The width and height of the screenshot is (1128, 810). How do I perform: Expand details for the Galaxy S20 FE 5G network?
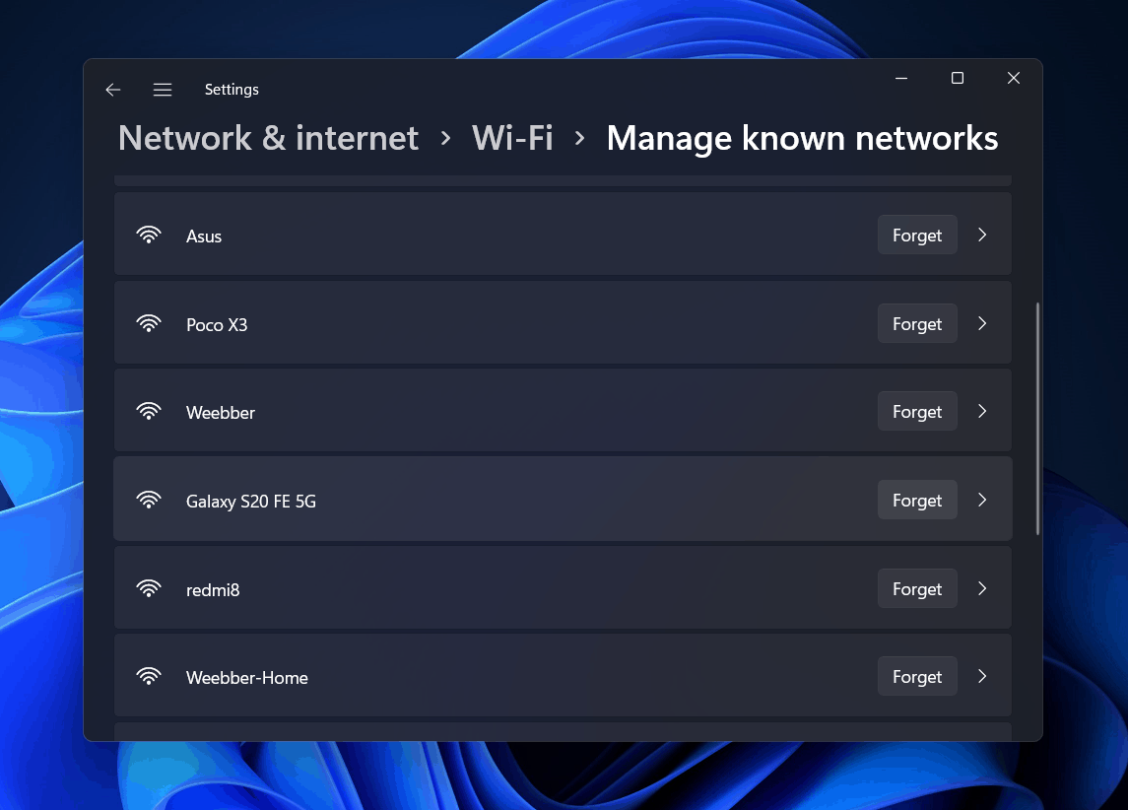(981, 500)
